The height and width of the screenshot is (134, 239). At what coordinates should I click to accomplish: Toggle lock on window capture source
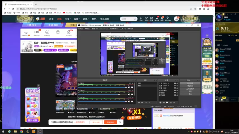click(177, 95)
